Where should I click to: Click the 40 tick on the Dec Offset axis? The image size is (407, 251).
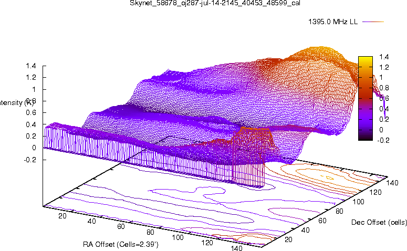pos(305,230)
